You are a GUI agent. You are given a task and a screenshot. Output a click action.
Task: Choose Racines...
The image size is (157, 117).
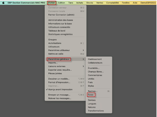99,91
